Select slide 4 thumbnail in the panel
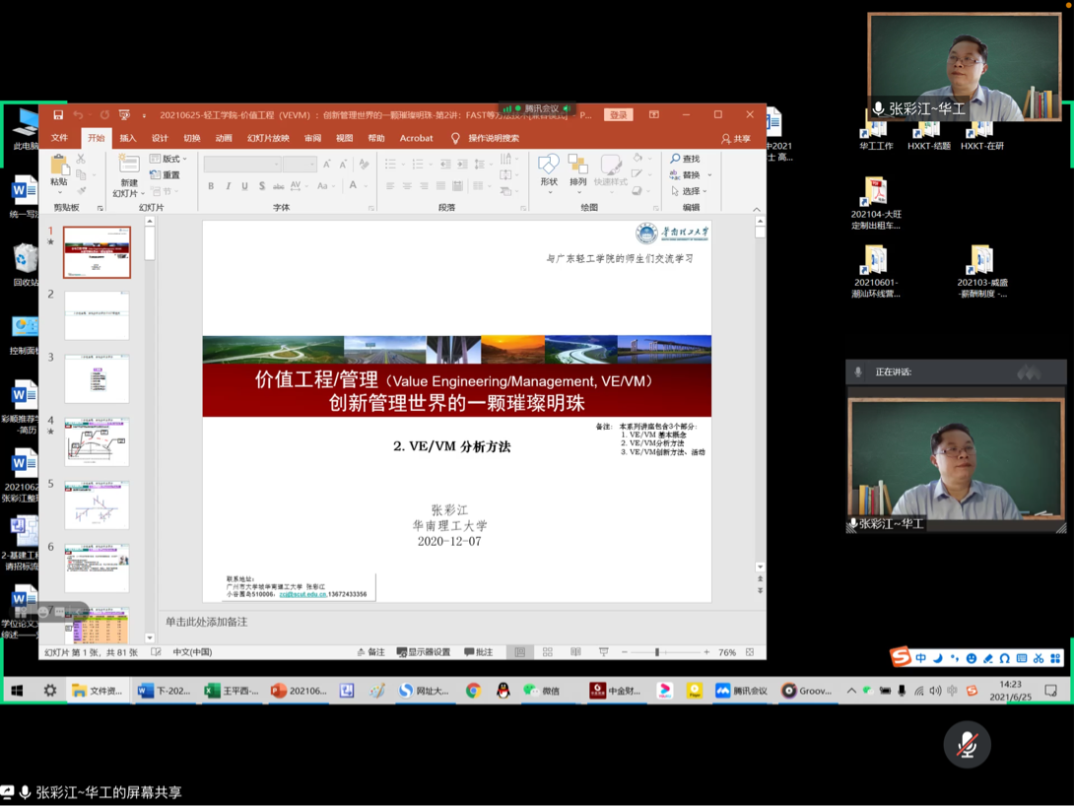 [97, 441]
